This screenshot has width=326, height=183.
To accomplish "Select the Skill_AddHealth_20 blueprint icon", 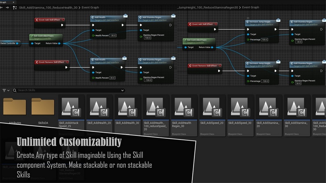I will pos(99,108).
